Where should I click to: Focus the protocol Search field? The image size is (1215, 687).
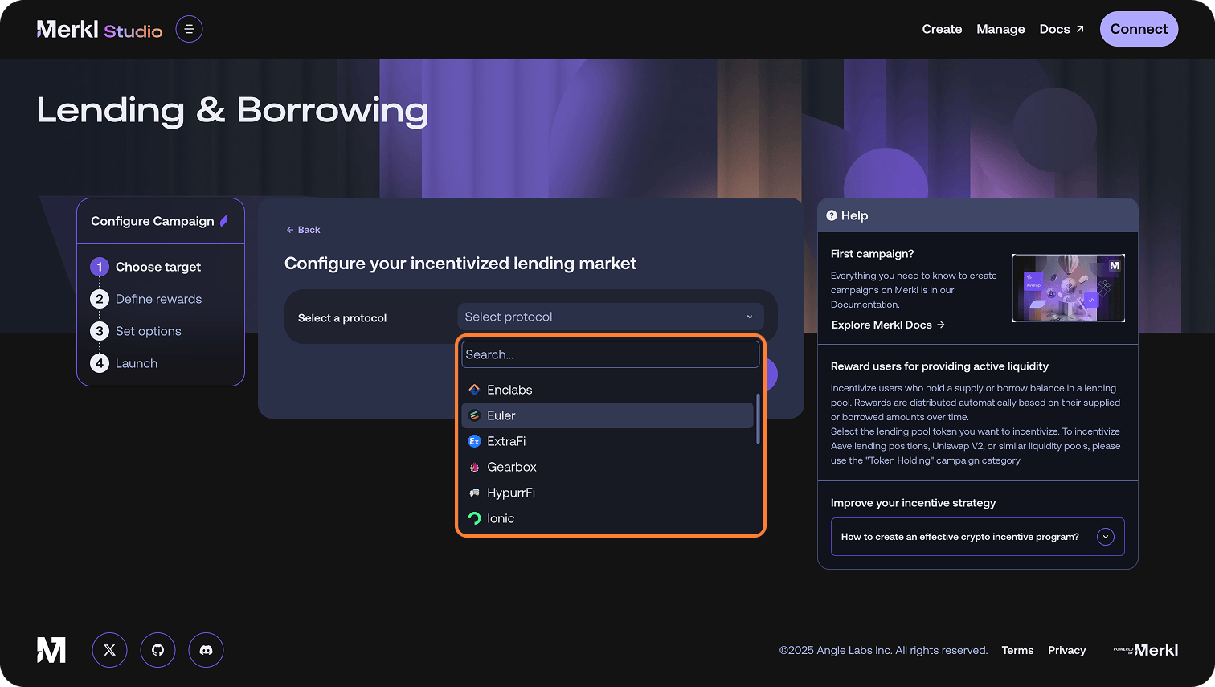tap(611, 354)
